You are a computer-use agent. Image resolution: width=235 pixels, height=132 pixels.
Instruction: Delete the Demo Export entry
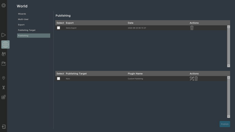point(192,28)
